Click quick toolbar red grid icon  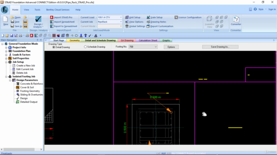click(54, 35)
